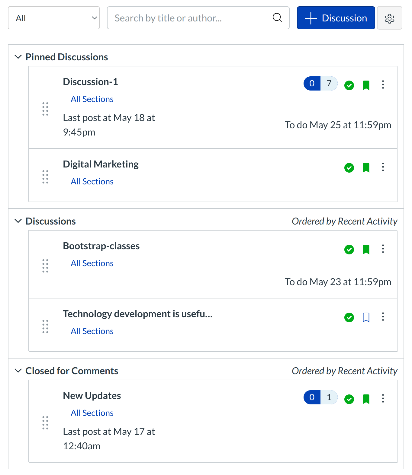The width and height of the screenshot is (412, 475).
Task: Add a new Discussion
Action: coord(336,18)
